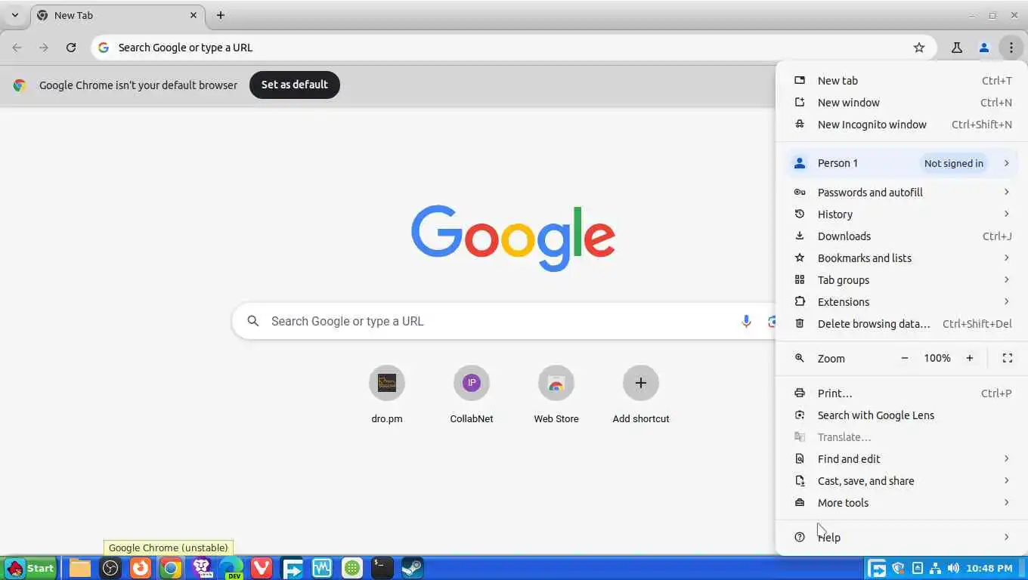Expand Bookmarks and lists submenu
The height and width of the screenshot is (580, 1028).
click(x=902, y=258)
